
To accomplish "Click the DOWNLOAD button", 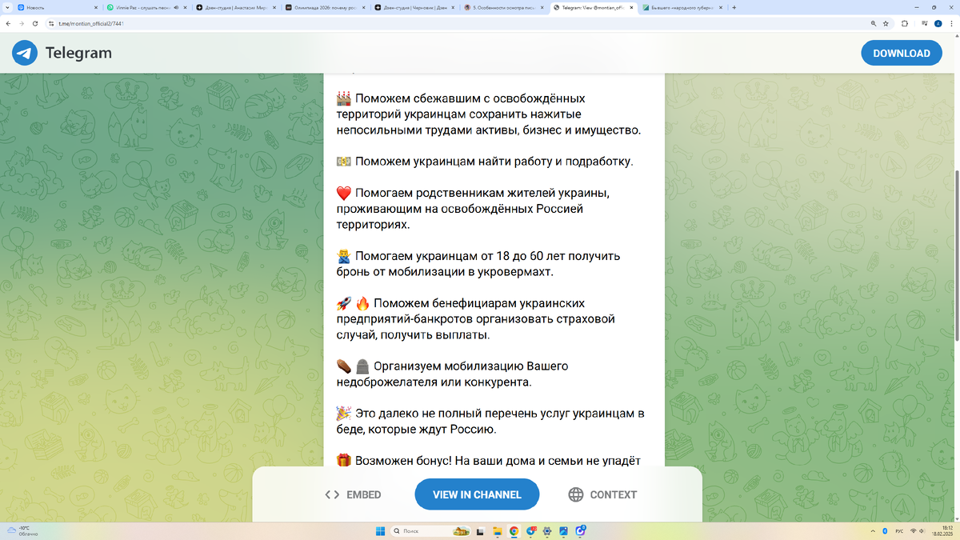I will pos(901,53).
